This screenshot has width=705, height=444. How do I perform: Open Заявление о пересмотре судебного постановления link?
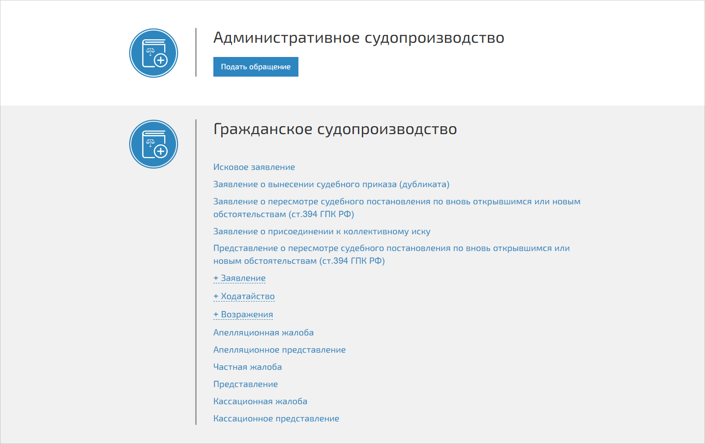pyautogui.click(x=397, y=208)
